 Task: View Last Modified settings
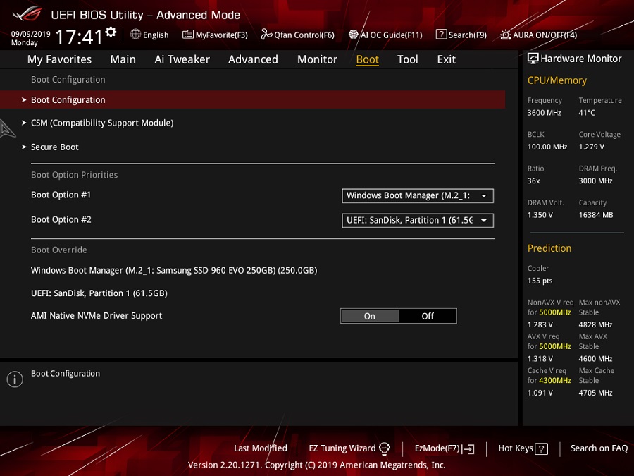261,448
